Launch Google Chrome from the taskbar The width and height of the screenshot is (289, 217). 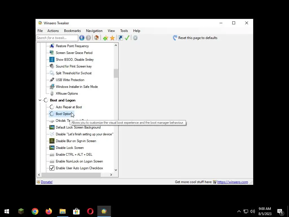point(35,211)
